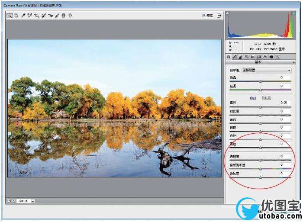Click the 曝光 value field showing 0.00
This screenshot has width=303, height=222.
284,103
